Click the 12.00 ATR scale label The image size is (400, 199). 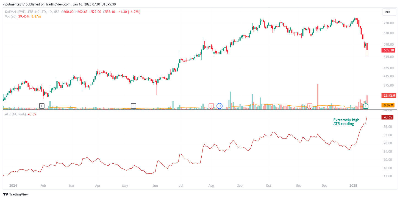pyautogui.click(x=388, y=176)
